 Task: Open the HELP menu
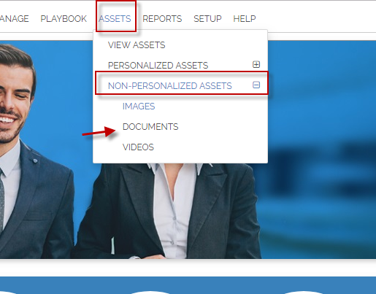point(245,19)
